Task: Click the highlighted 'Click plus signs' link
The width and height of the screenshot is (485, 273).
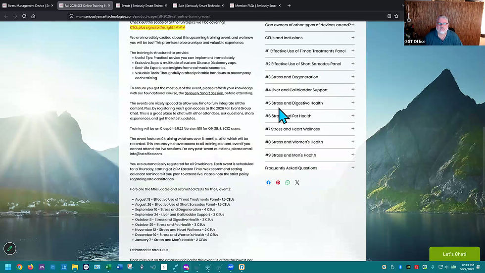Action: [x=157, y=27]
